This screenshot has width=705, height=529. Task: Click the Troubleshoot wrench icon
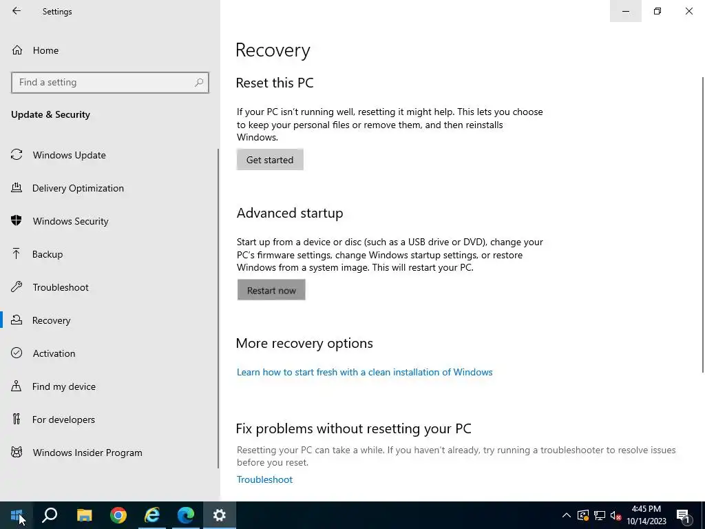[x=17, y=287]
